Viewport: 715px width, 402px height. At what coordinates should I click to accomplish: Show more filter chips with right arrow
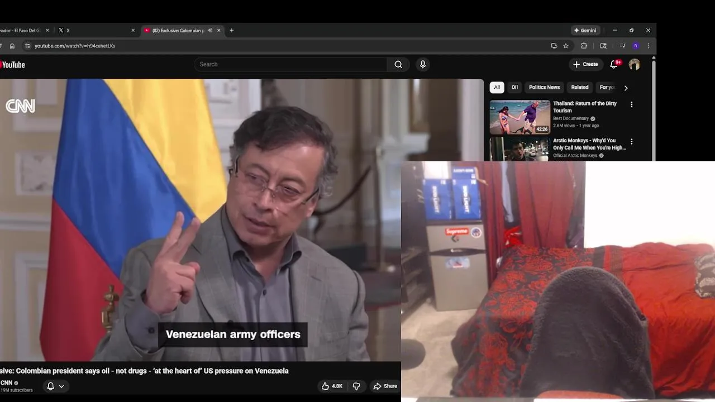(626, 88)
